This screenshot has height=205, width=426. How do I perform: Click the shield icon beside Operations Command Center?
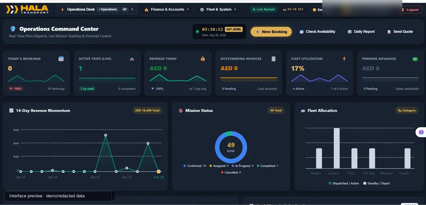(x=13, y=29)
